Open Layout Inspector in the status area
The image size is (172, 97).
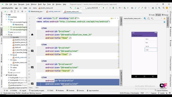(x=161, y=91)
